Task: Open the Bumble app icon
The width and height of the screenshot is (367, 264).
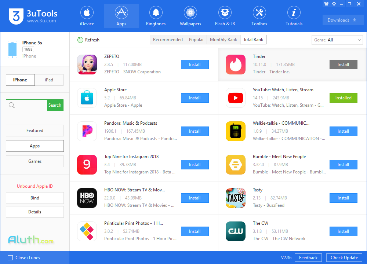Action: point(236,165)
